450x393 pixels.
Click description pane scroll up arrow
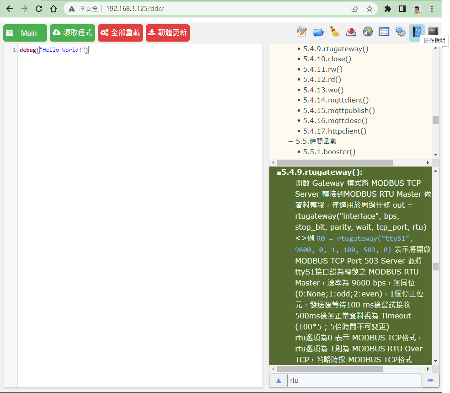tap(436, 171)
